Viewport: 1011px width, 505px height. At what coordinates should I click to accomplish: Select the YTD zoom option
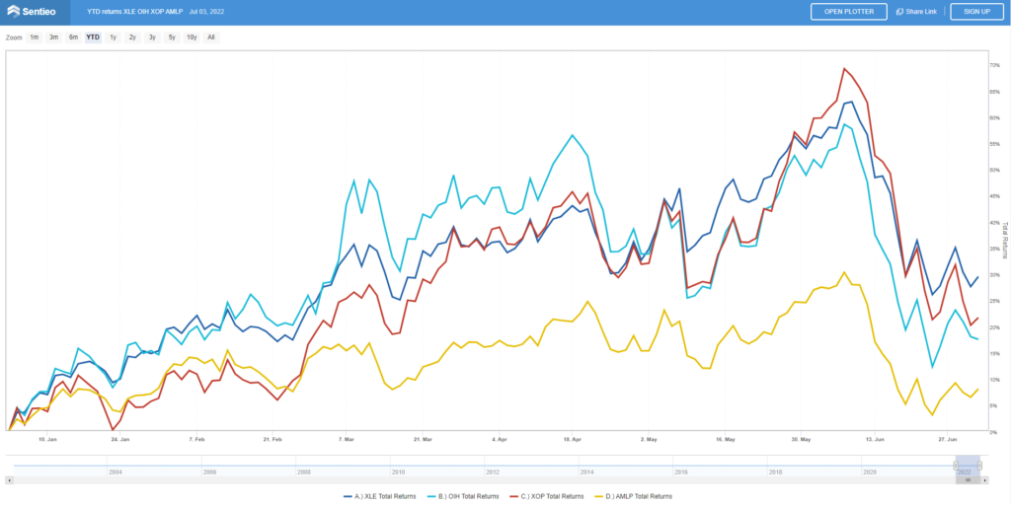coord(94,37)
